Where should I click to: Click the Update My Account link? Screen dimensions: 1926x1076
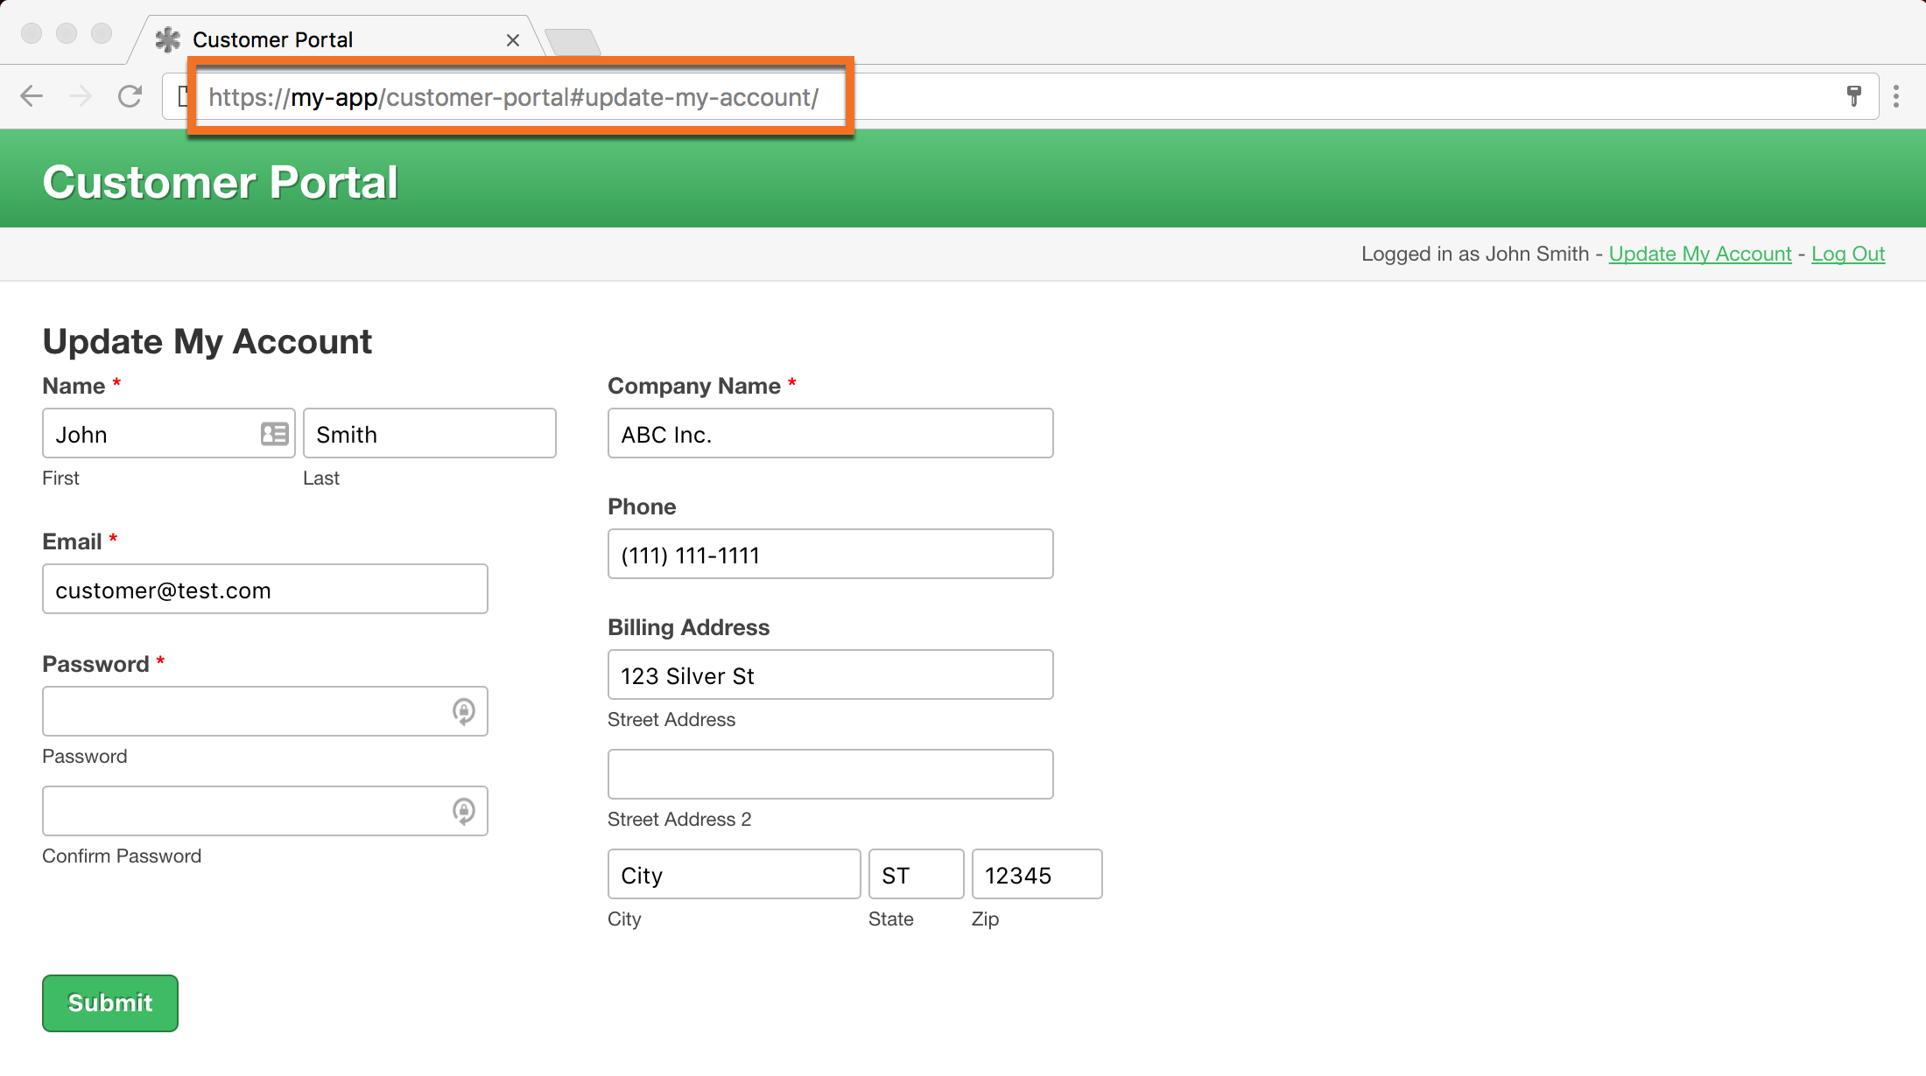(x=1699, y=254)
